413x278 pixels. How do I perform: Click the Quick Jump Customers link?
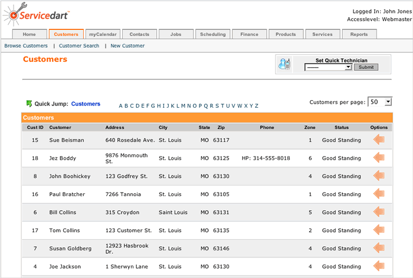tap(86, 104)
